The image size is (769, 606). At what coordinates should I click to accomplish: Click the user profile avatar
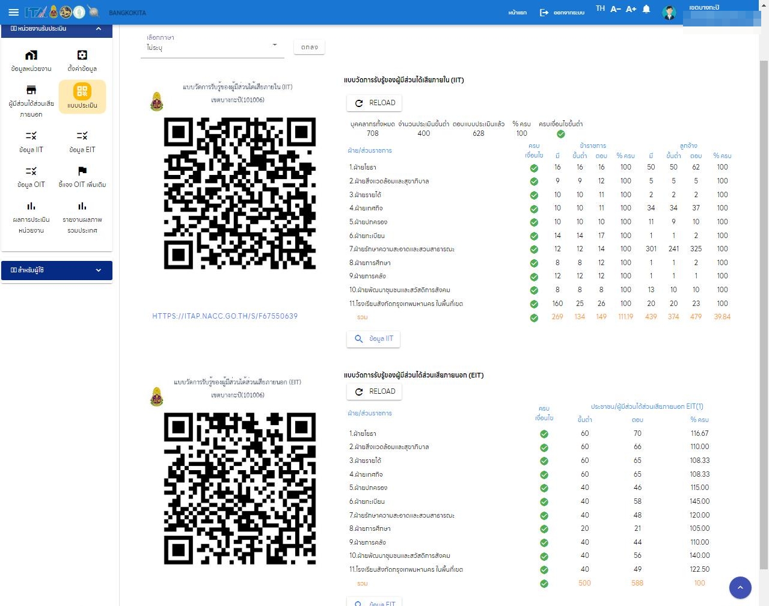coord(669,13)
